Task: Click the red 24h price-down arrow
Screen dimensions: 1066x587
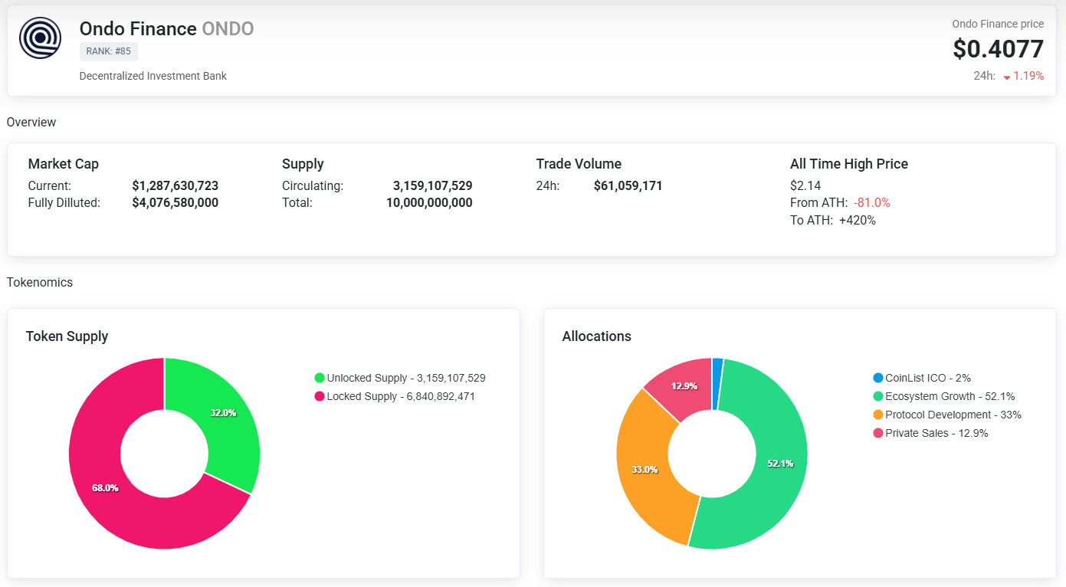Action: [x=1006, y=77]
